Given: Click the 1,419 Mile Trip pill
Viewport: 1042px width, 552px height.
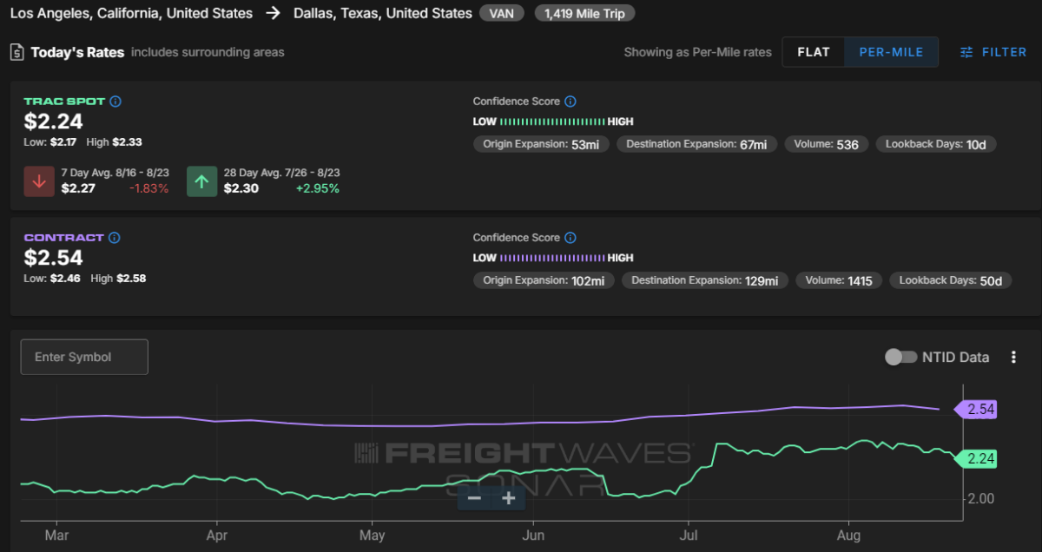Looking at the screenshot, I should click(x=584, y=14).
